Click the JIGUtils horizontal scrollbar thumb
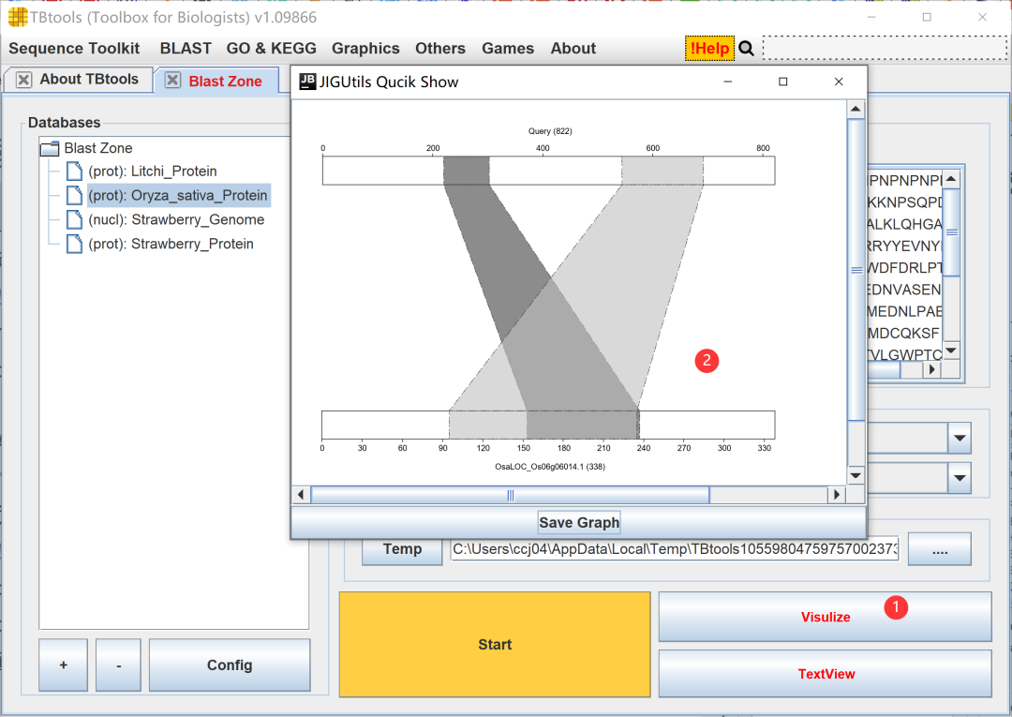 click(x=510, y=495)
